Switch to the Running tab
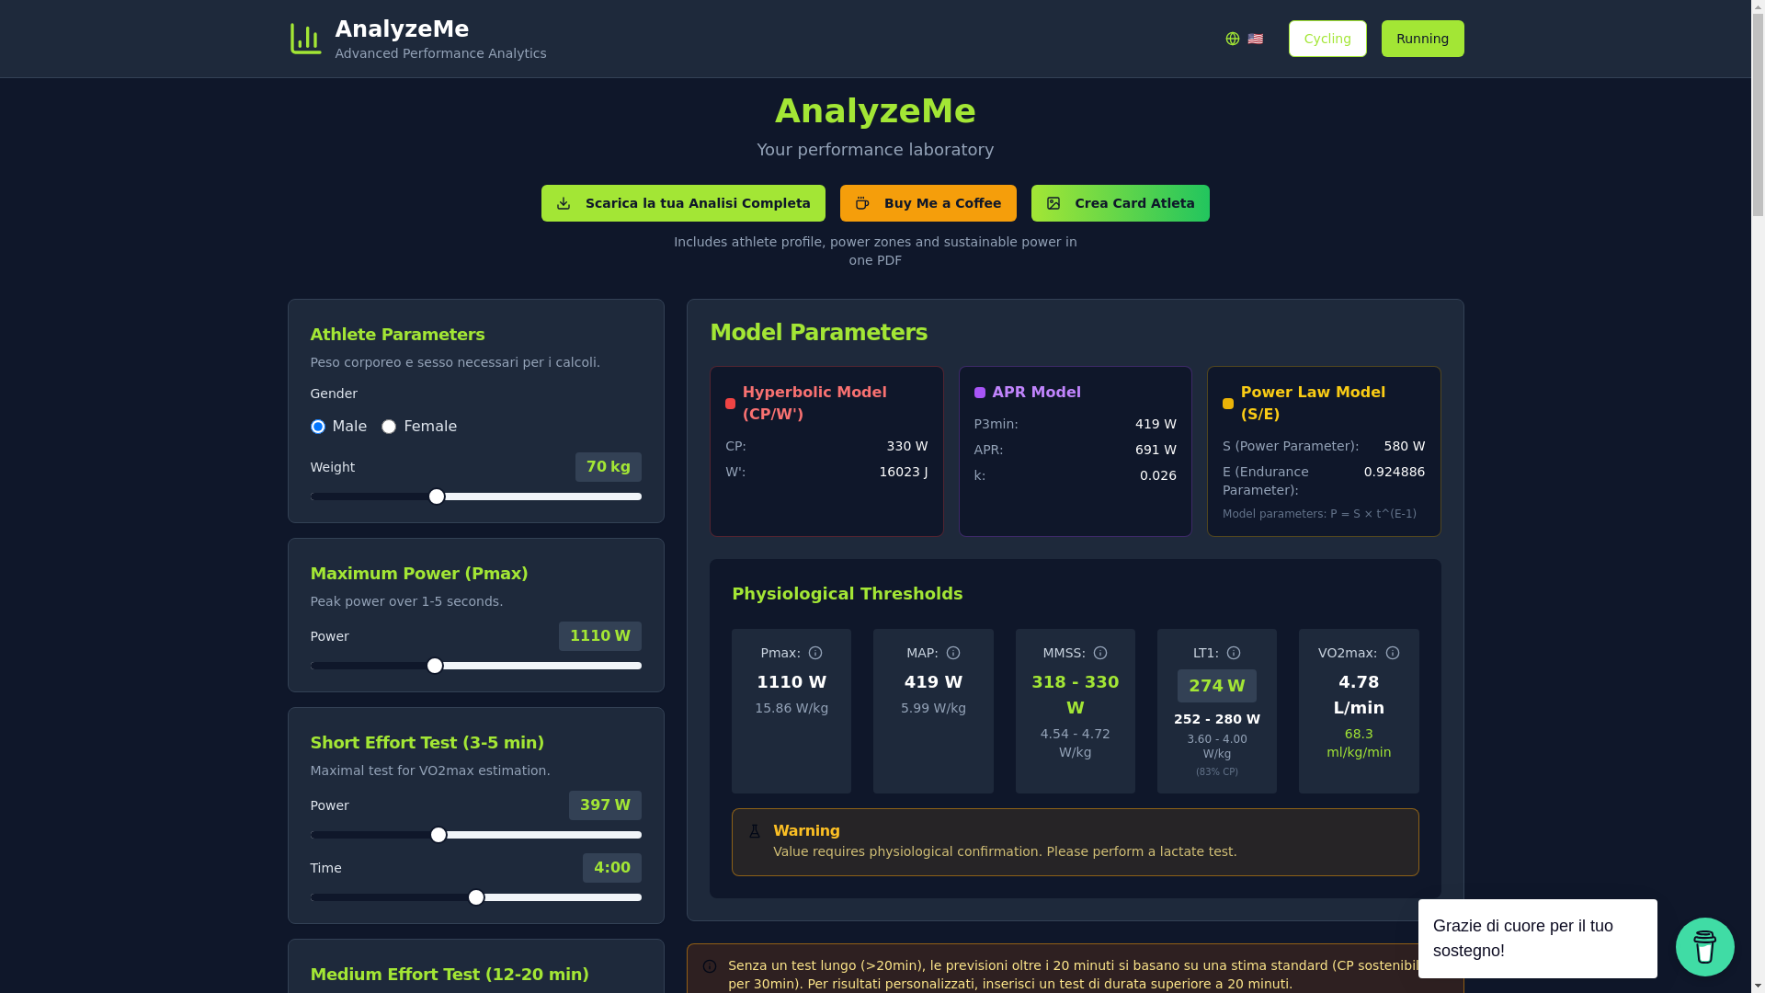 pyautogui.click(x=1422, y=39)
